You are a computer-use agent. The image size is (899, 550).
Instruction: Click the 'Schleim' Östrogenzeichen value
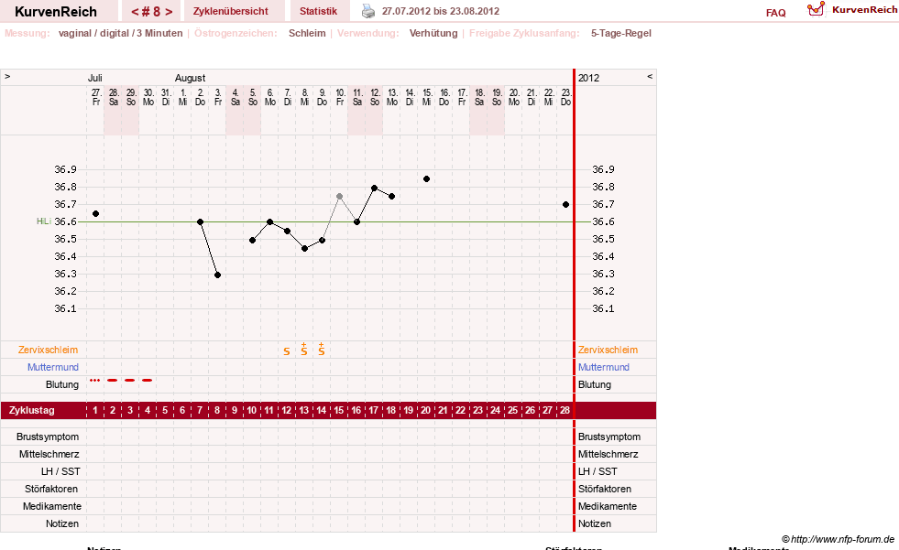[307, 33]
